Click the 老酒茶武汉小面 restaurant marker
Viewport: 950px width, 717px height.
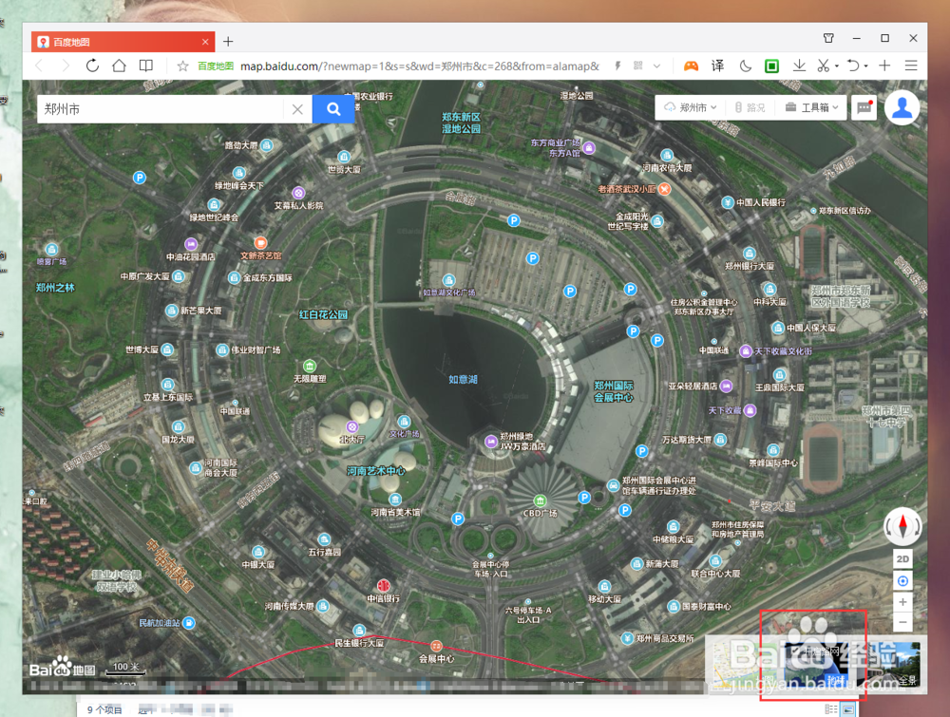click(x=665, y=189)
